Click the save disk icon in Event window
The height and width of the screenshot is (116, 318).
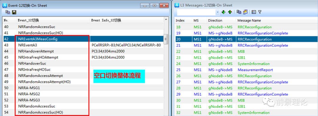point(14,12)
